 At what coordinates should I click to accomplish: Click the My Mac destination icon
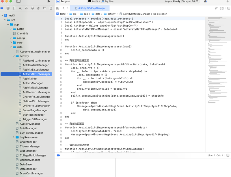tap(103, 1)
